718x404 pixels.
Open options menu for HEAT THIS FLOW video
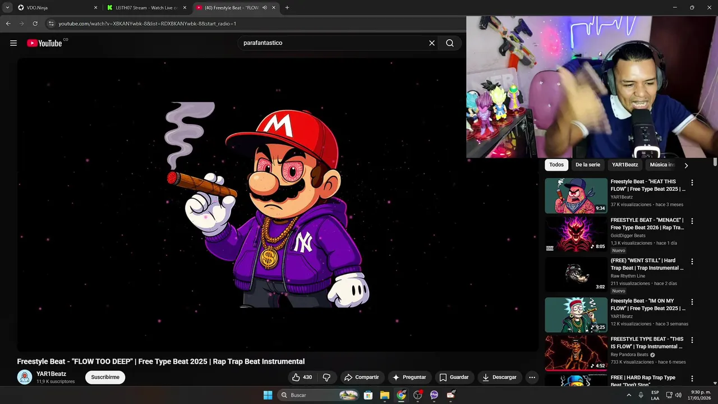[692, 182]
